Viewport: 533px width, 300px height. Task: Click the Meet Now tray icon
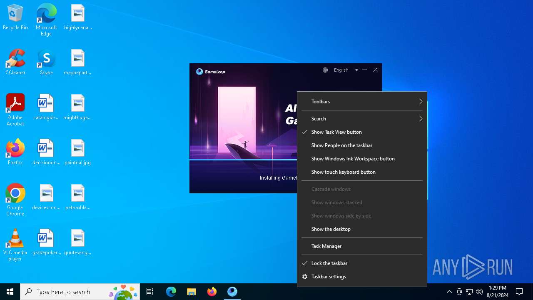click(x=459, y=292)
